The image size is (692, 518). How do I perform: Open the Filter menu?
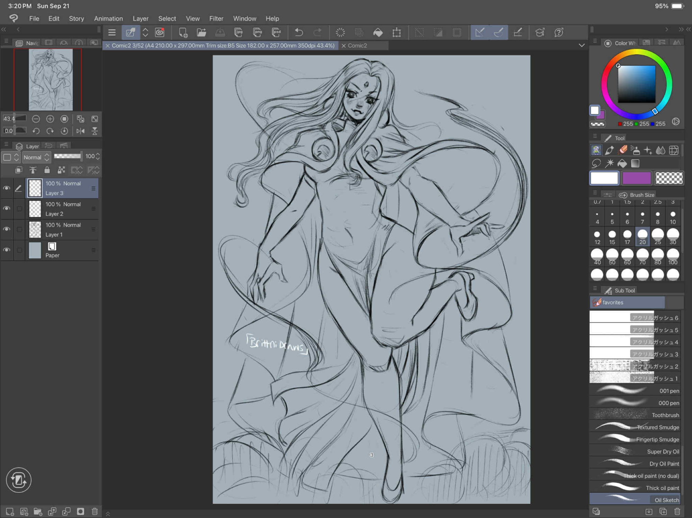tap(216, 19)
